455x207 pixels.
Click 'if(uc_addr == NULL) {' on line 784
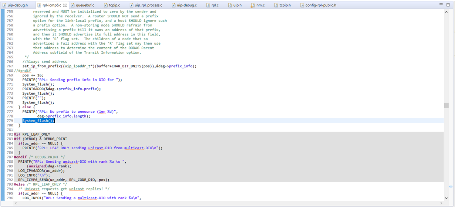coord(41,143)
